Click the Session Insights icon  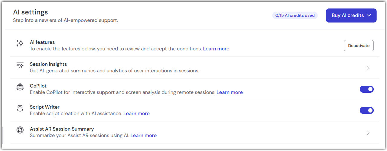(20, 65)
